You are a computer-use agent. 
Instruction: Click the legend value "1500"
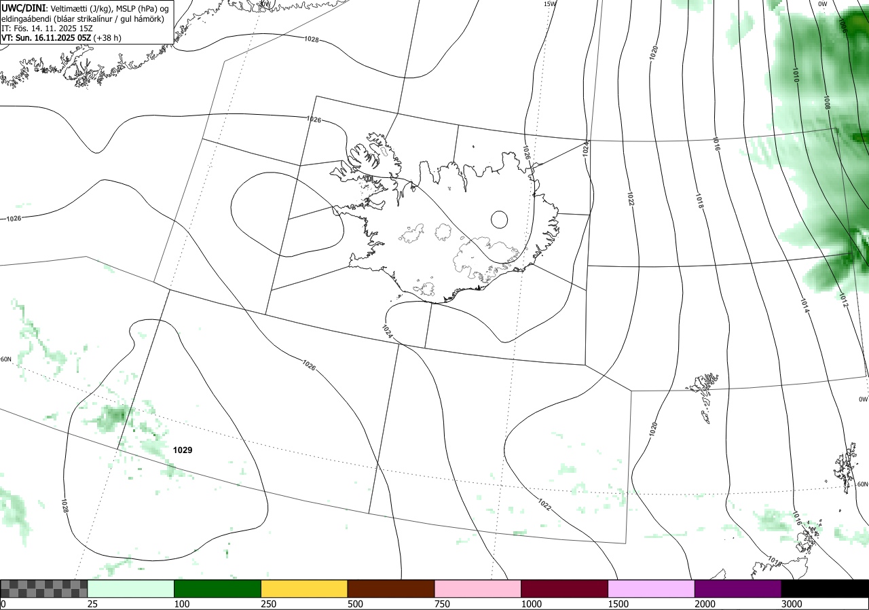pyautogui.click(x=618, y=604)
